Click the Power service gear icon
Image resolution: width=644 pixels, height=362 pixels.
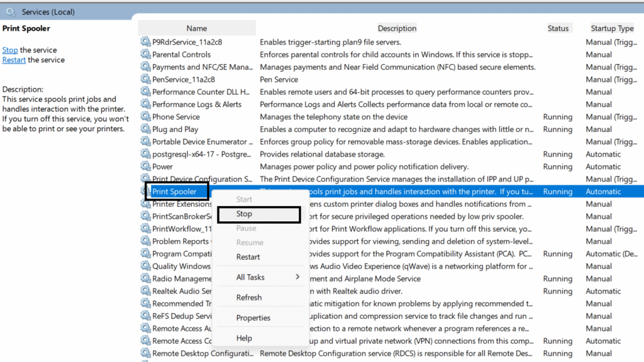coord(145,167)
